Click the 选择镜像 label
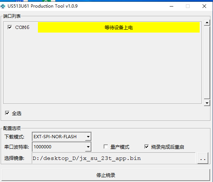This screenshot has height=182, width=213. click(14, 158)
